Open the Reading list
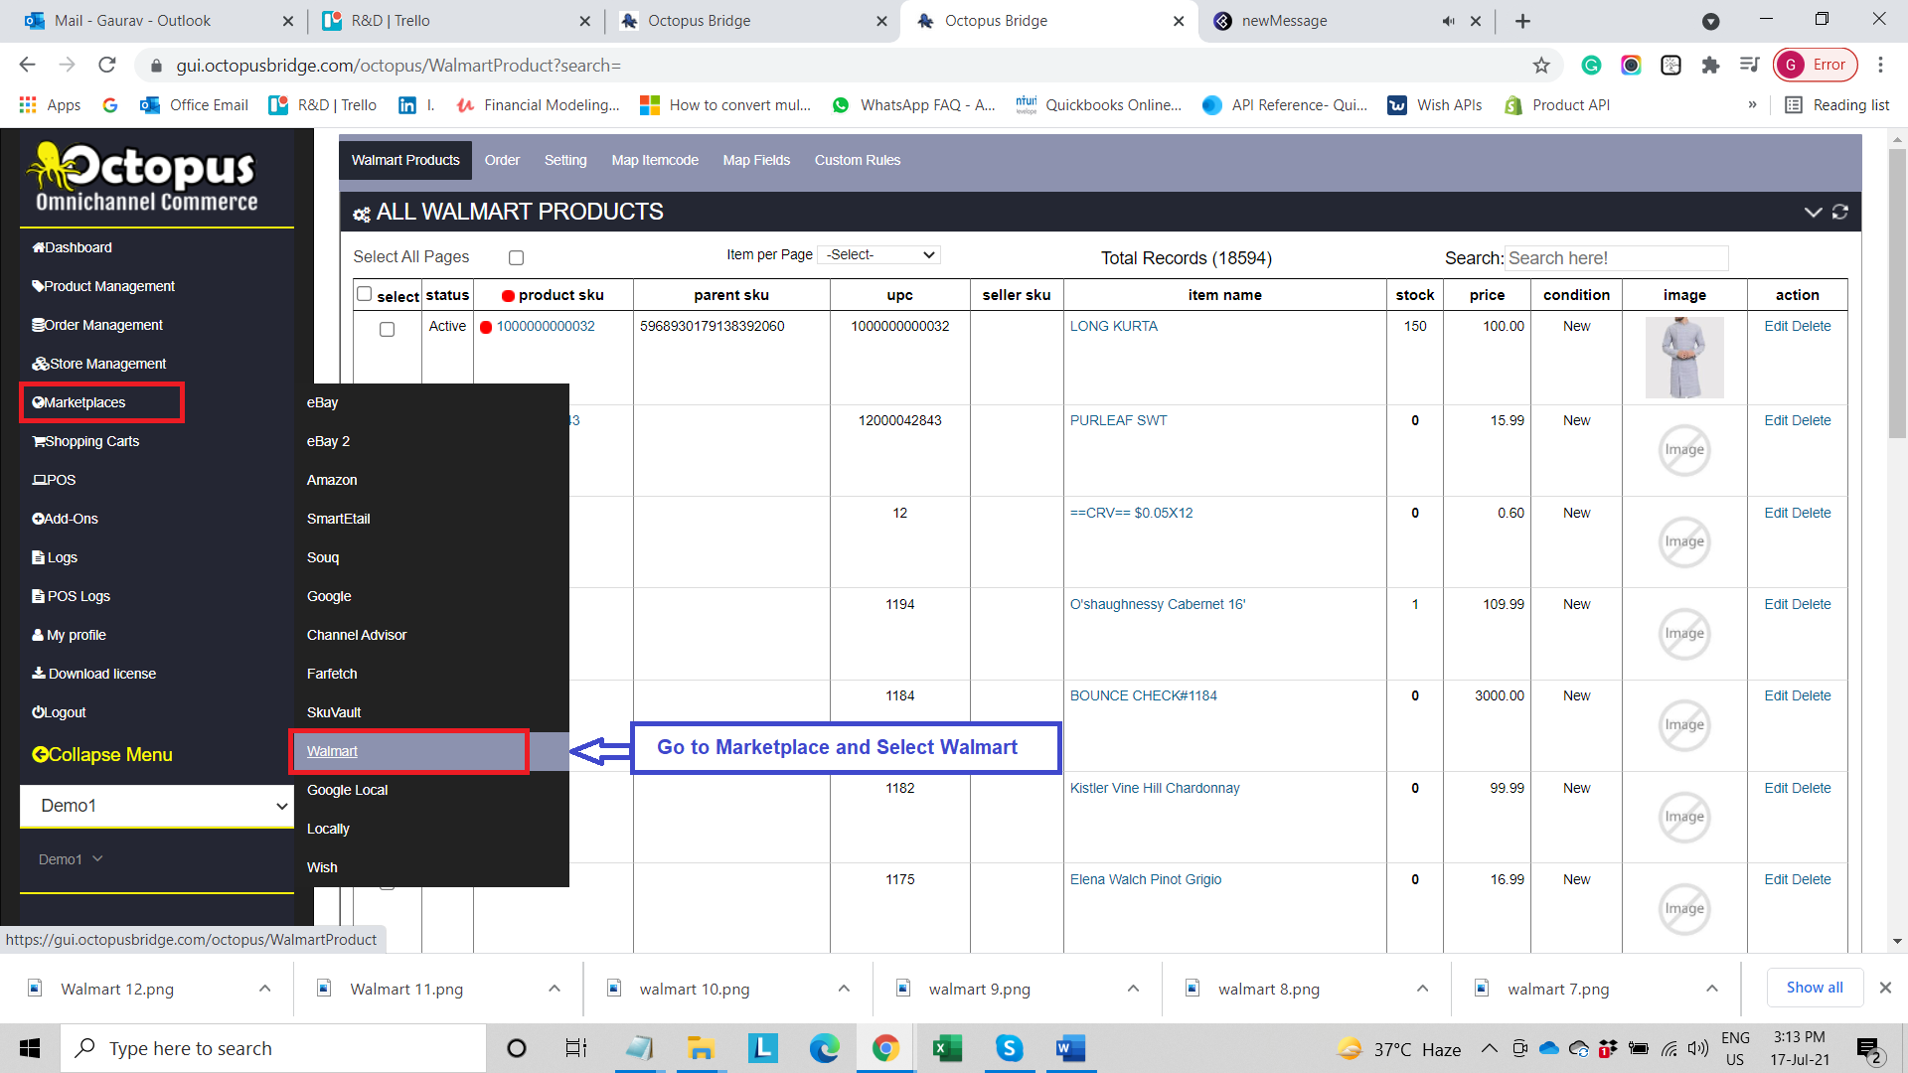1908x1073 pixels. tap(1837, 104)
